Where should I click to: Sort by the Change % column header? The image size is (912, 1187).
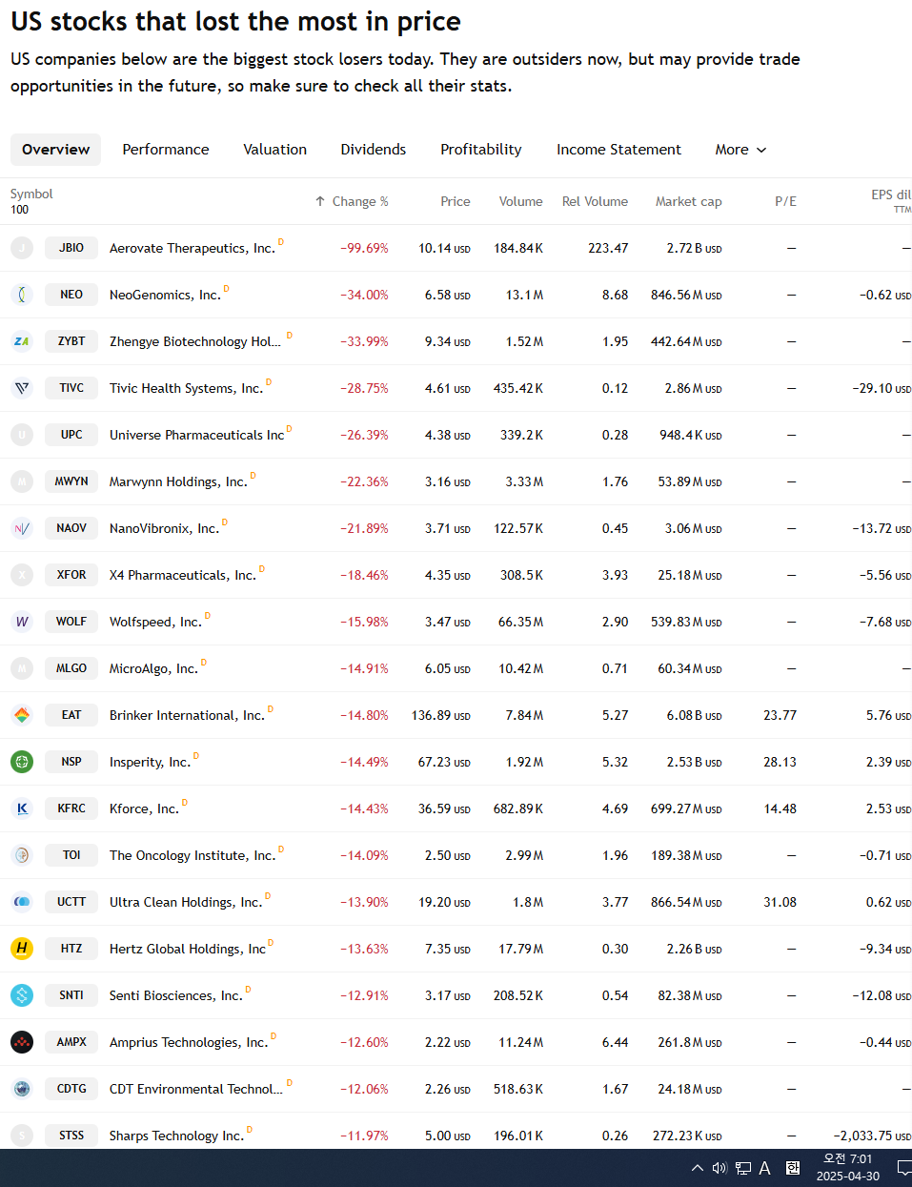(x=352, y=201)
